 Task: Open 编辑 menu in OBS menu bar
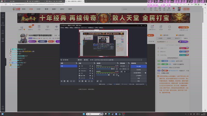coord(67,28)
